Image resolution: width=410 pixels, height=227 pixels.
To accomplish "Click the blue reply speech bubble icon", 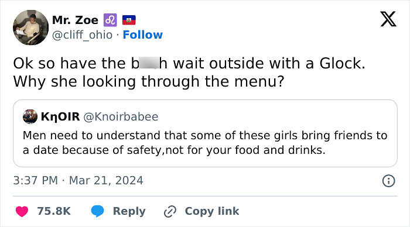I will click(x=97, y=211).
